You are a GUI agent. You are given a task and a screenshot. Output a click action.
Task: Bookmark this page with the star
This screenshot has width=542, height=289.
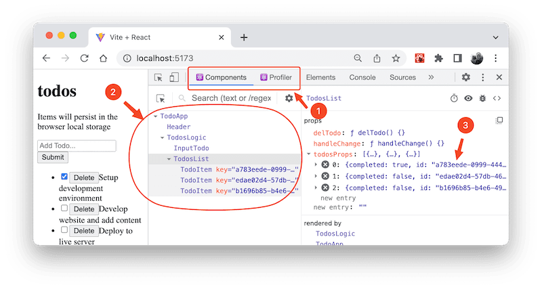pos(396,58)
